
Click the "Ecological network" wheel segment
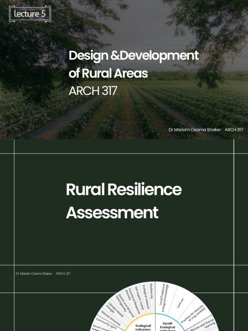[x=146, y=297]
